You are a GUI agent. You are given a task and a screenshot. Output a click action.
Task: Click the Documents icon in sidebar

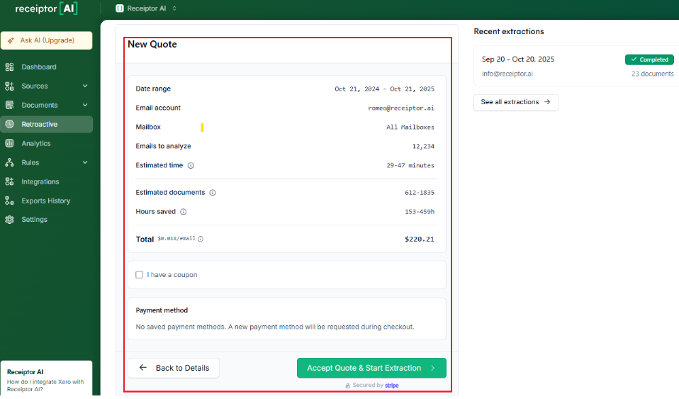[9, 105]
